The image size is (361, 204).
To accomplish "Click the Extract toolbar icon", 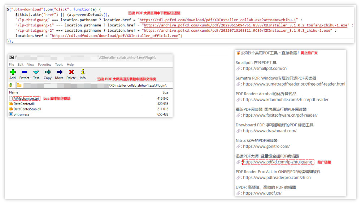I will (x=25, y=72).
